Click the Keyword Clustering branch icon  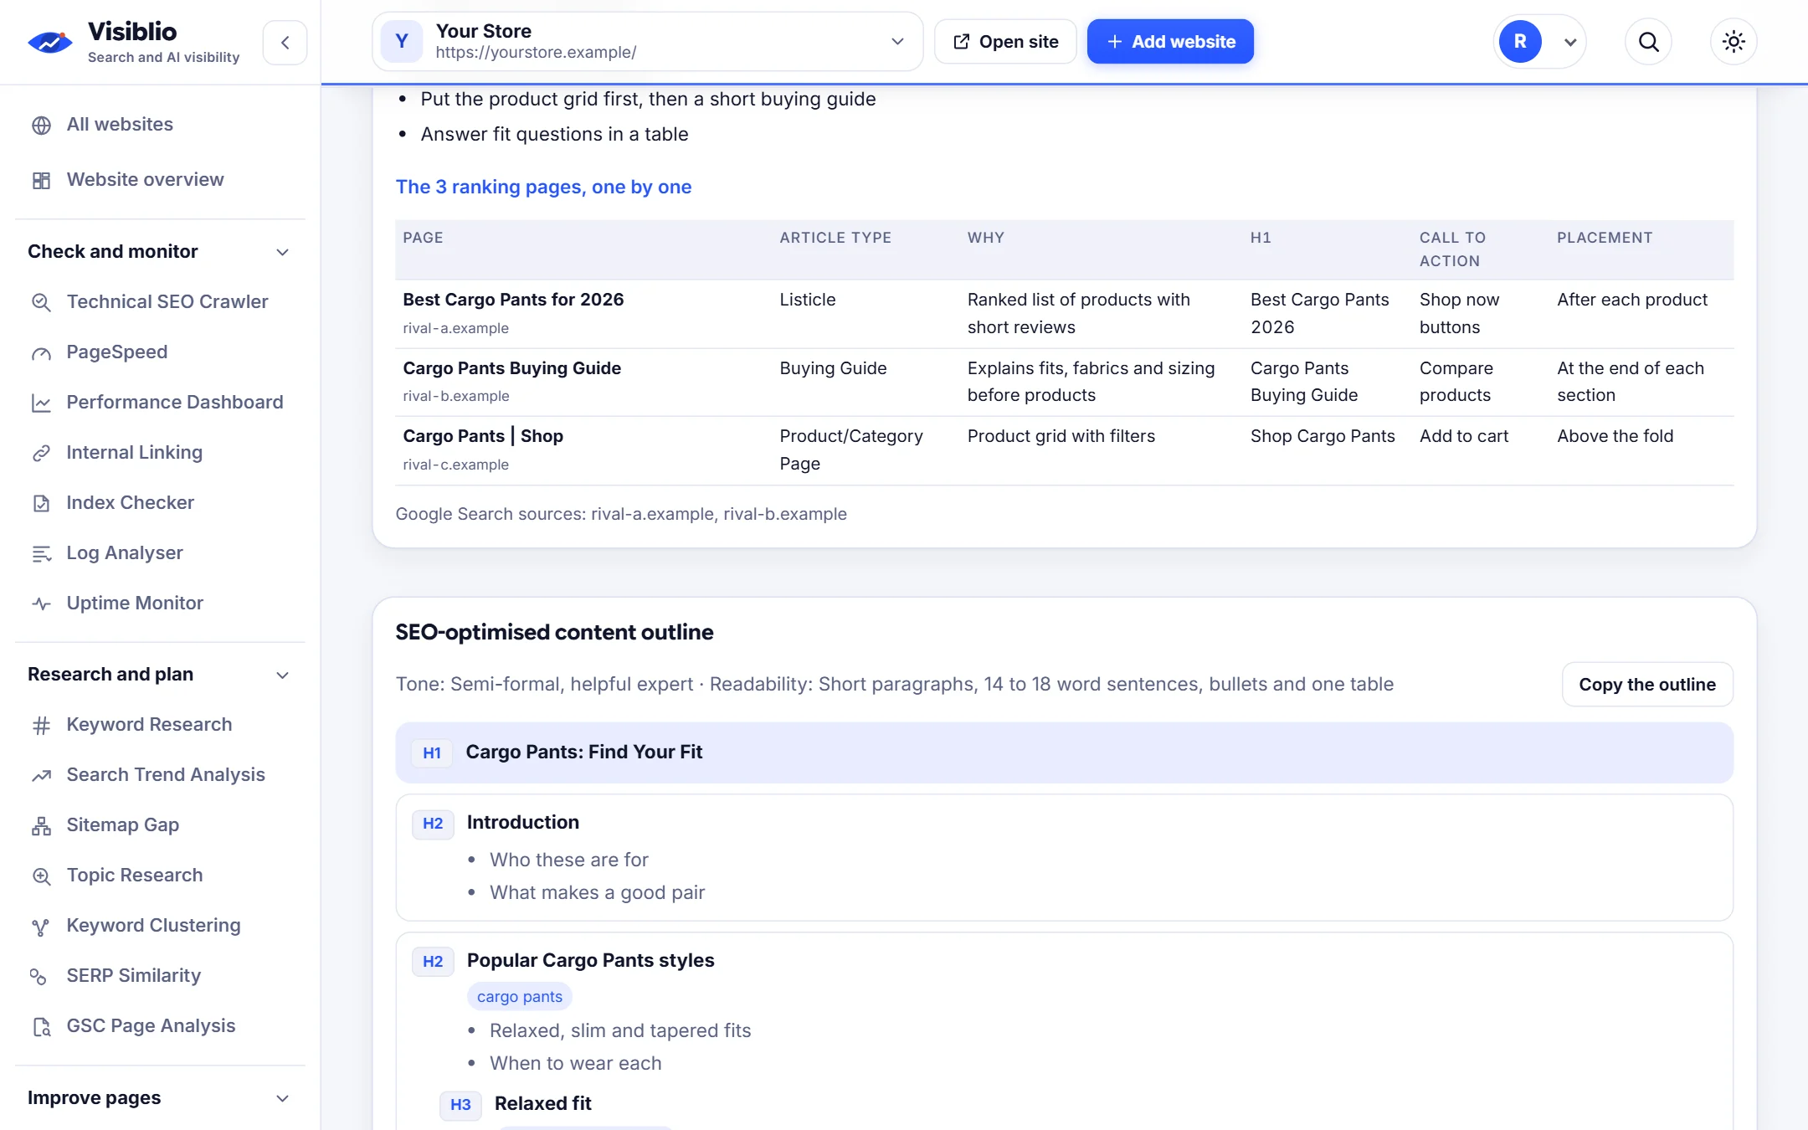pos(41,926)
